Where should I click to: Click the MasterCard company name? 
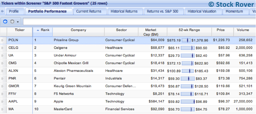click(63, 109)
